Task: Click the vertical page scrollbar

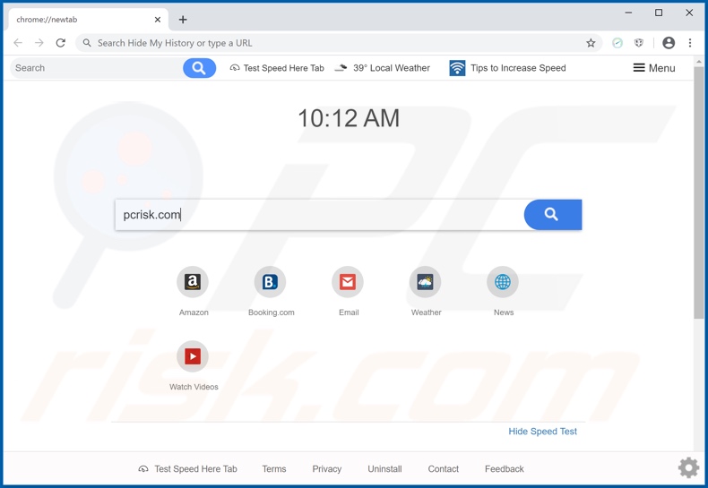Action: pos(698,193)
